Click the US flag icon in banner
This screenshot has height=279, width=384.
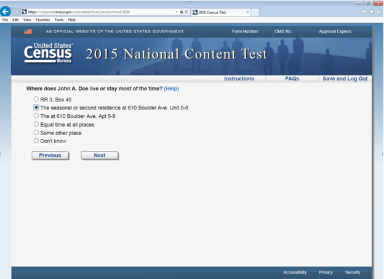click(28, 31)
